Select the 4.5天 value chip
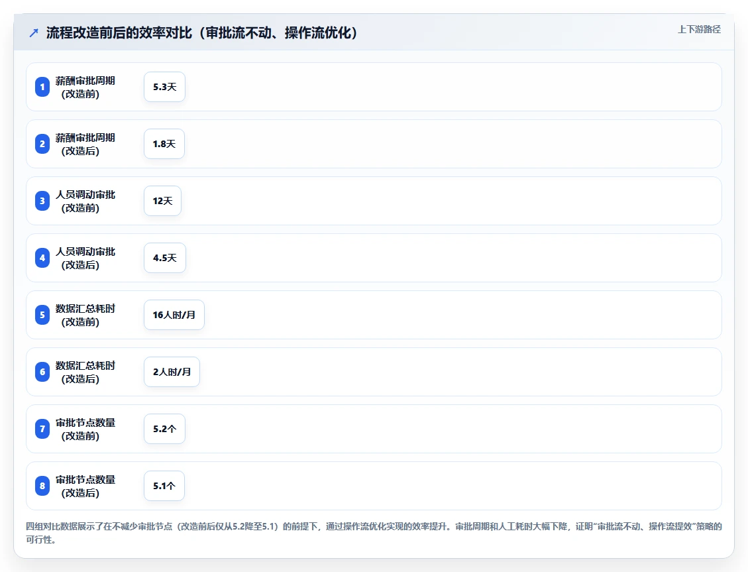The height and width of the screenshot is (572, 748). click(x=164, y=258)
